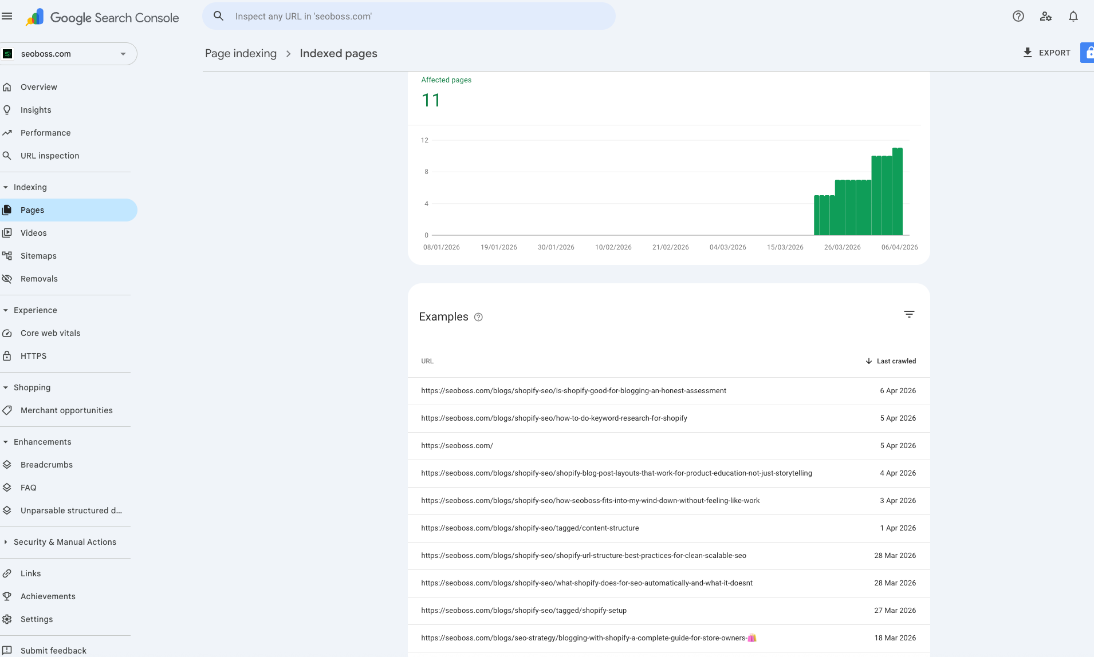Viewport: 1094px width, 657px height.
Task: Open the shopify-blog-post-layouts URL row
Action: 668,473
